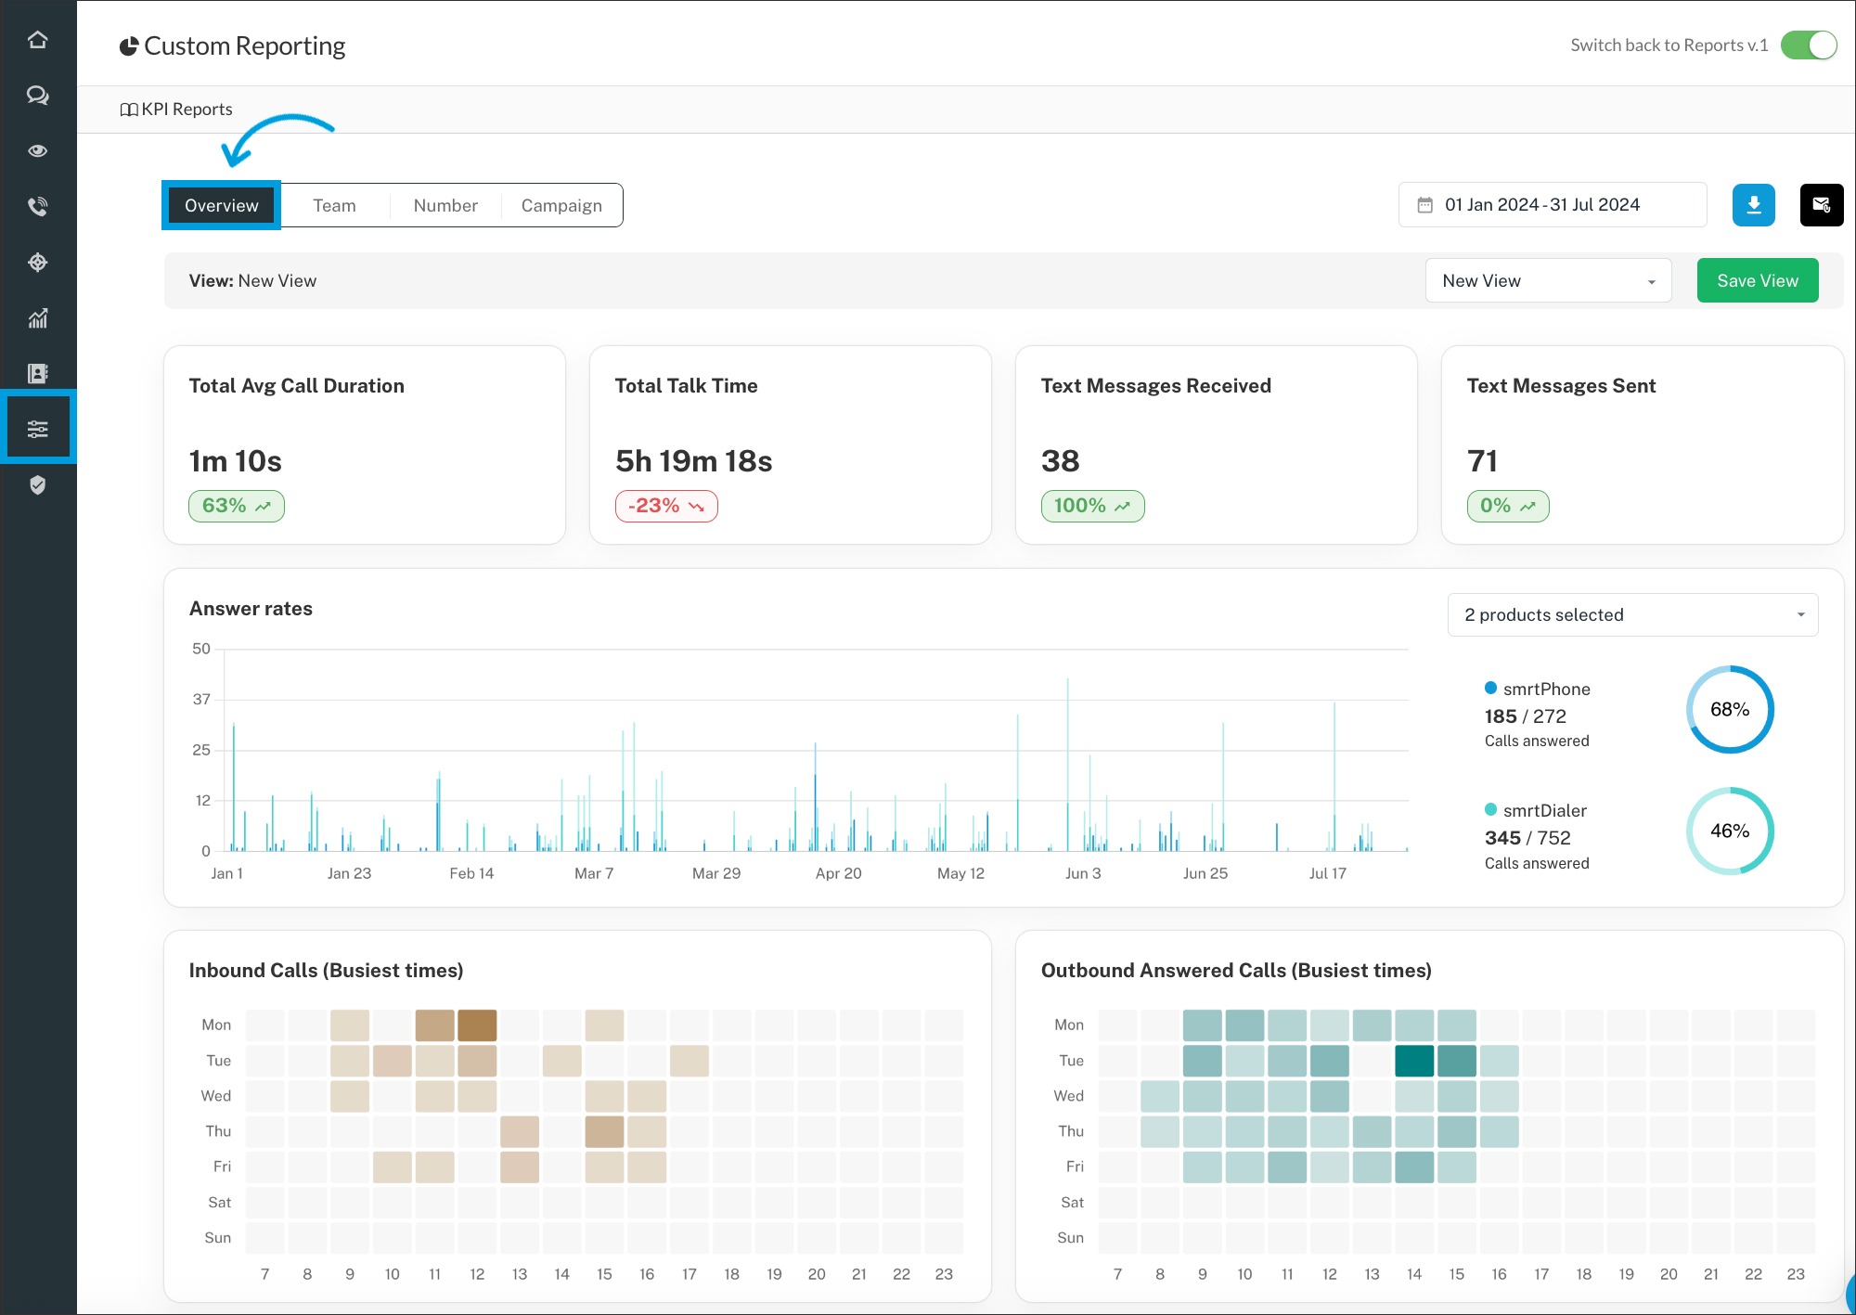Screen dimensions: 1856x1315
Task: Click the shield security sidebar icon
Action: 37,485
